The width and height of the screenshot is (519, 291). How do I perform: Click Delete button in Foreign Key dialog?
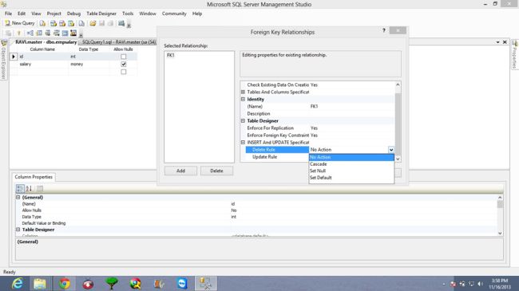pos(217,171)
